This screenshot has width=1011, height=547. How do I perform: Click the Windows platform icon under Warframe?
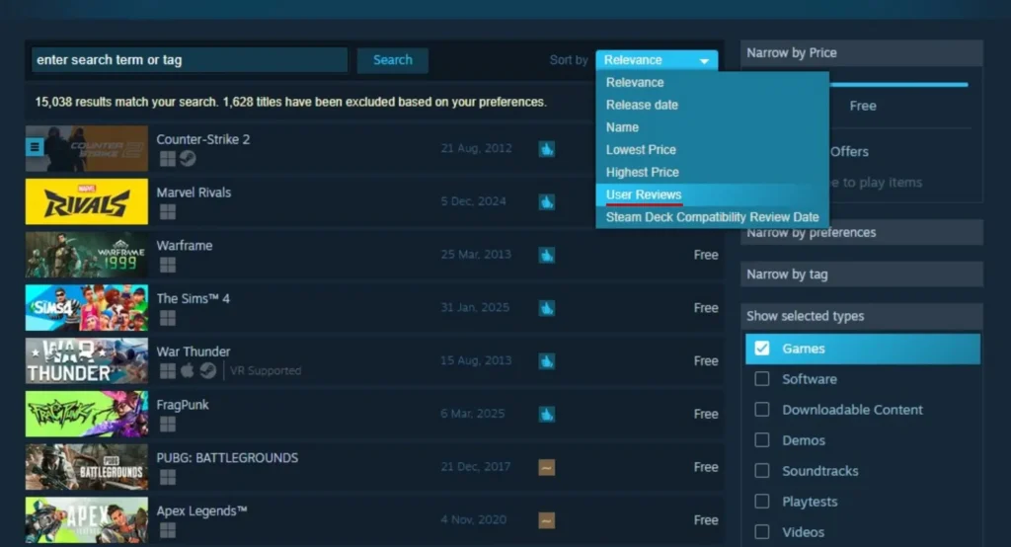[x=168, y=265]
